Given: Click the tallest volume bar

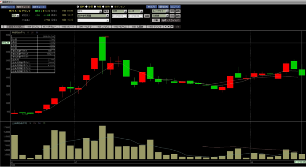Looking at the screenshot, I should (x=102, y=142).
